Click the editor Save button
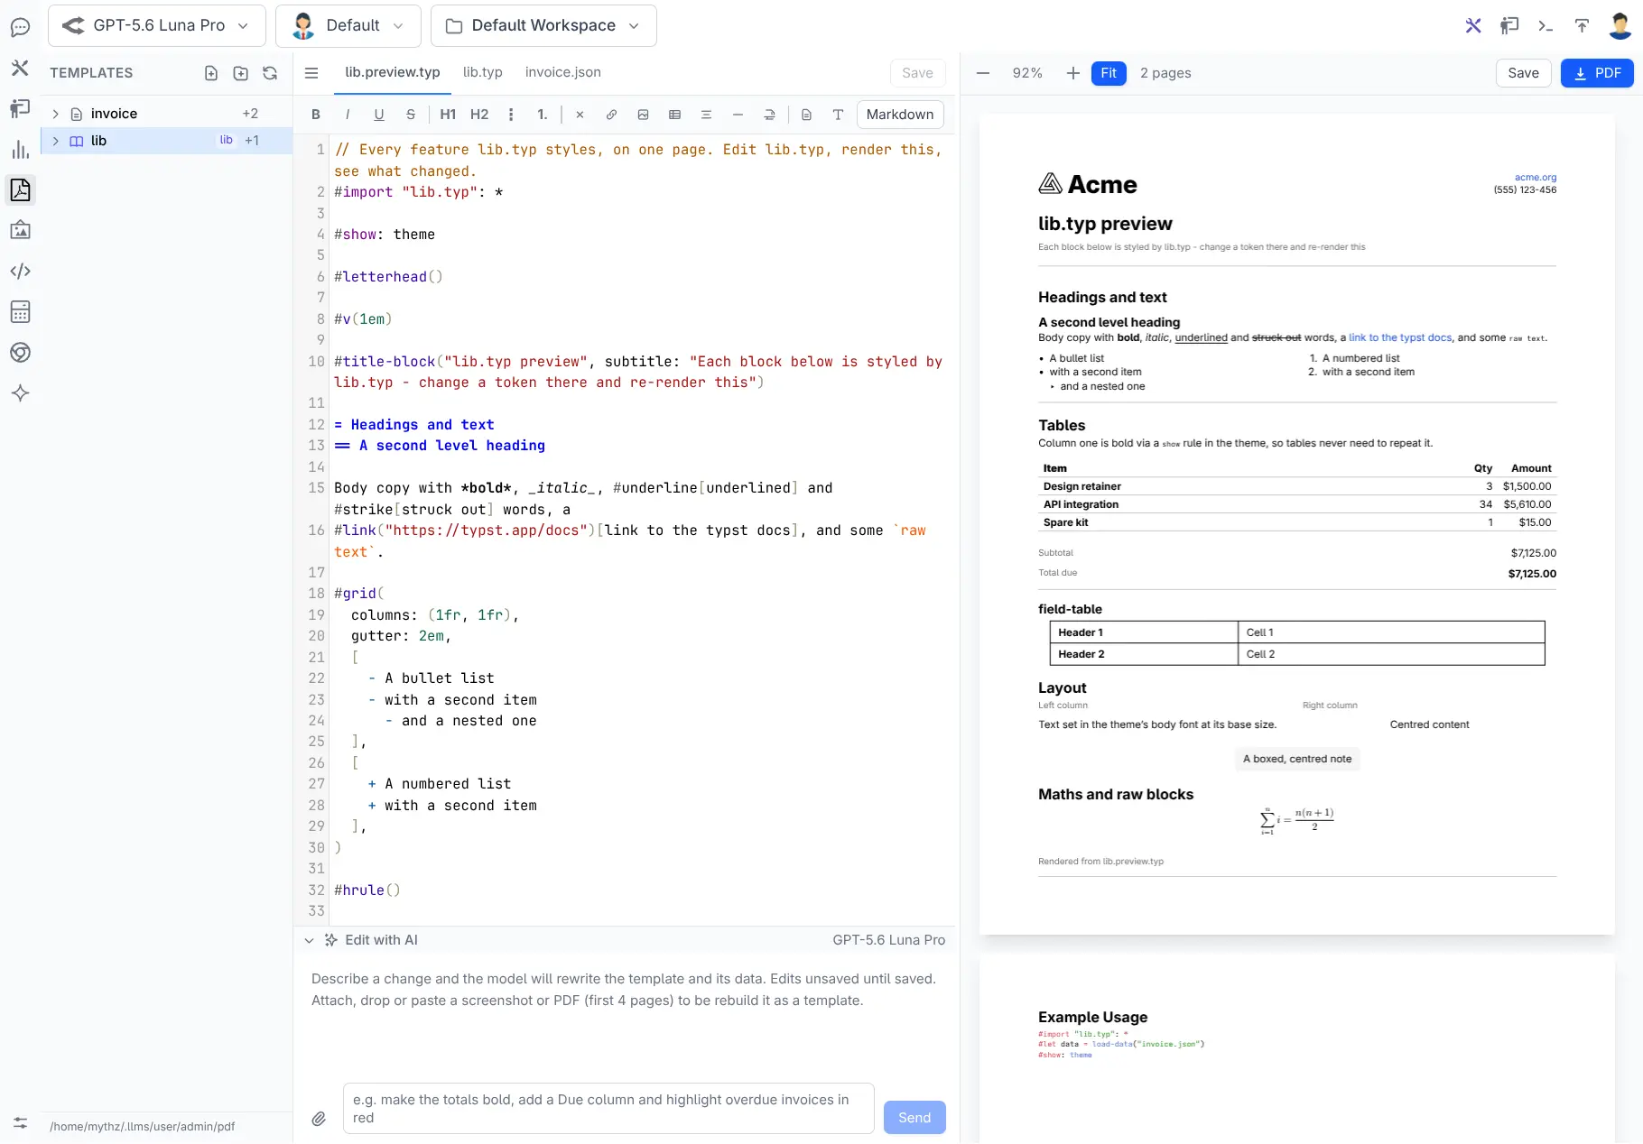This screenshot has height=1144, width=1643. [918, 73]
